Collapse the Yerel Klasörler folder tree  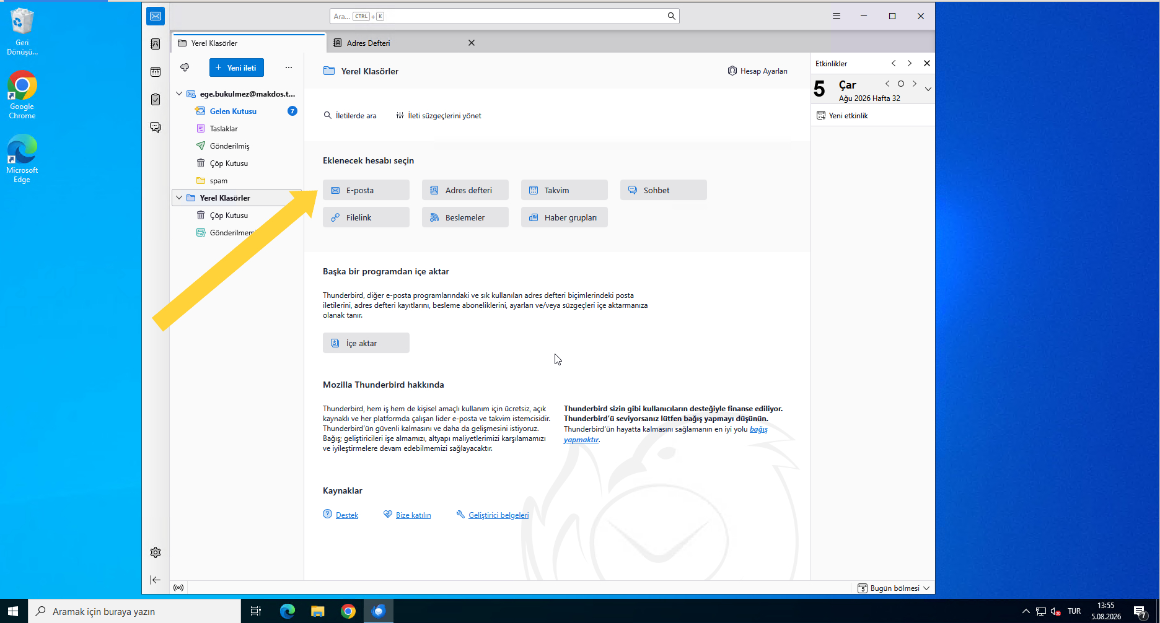(179, 198)
